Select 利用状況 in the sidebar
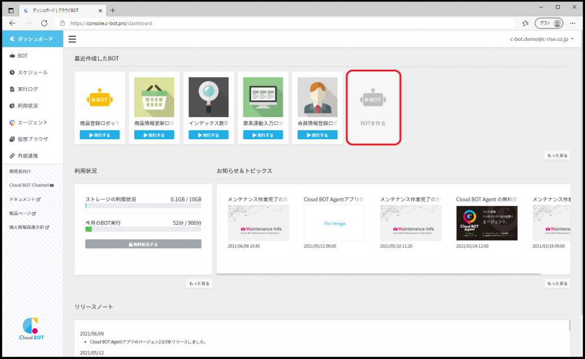 pos(33,106)
